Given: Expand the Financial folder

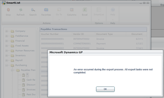Looking at the screenshot, I should click(x=6, y=41).
